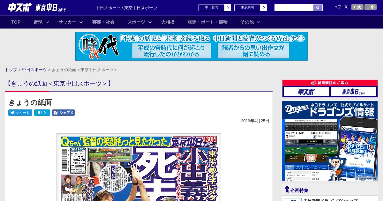Open the 東京新聞 site link button
Screen dimensions: 383x201
point(247,8)
